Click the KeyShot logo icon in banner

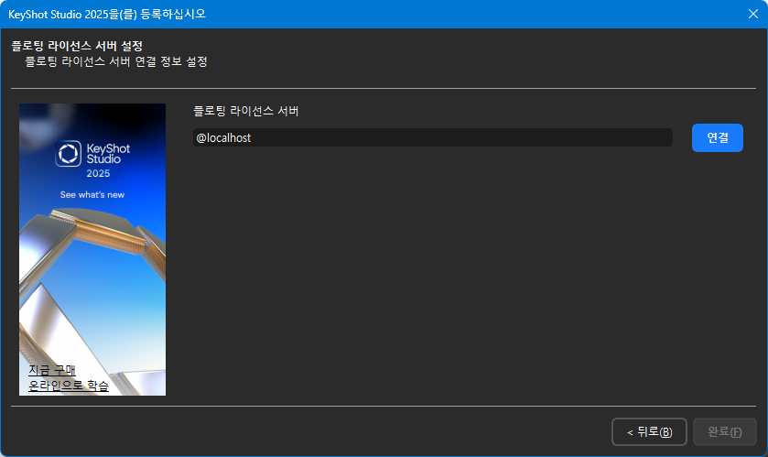coord(68,154)
